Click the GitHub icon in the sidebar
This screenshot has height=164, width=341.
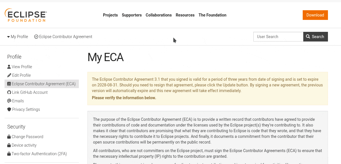point(9,92)
